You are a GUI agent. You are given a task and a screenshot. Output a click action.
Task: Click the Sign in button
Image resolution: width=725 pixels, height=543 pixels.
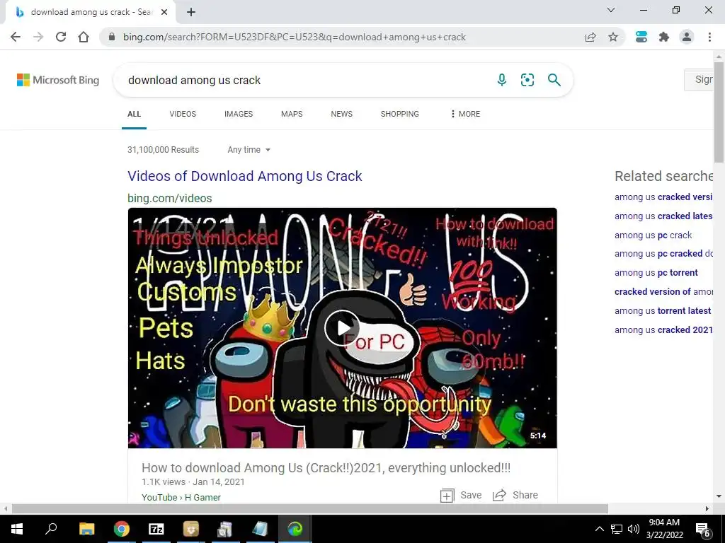click(700, 79)
